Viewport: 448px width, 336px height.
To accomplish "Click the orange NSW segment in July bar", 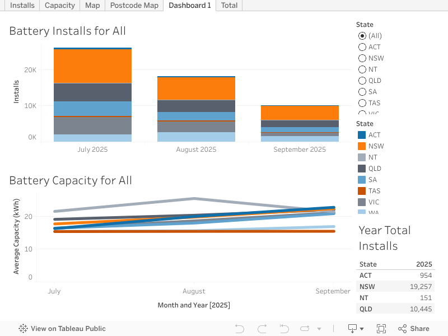I will click(x=92, y=66).
